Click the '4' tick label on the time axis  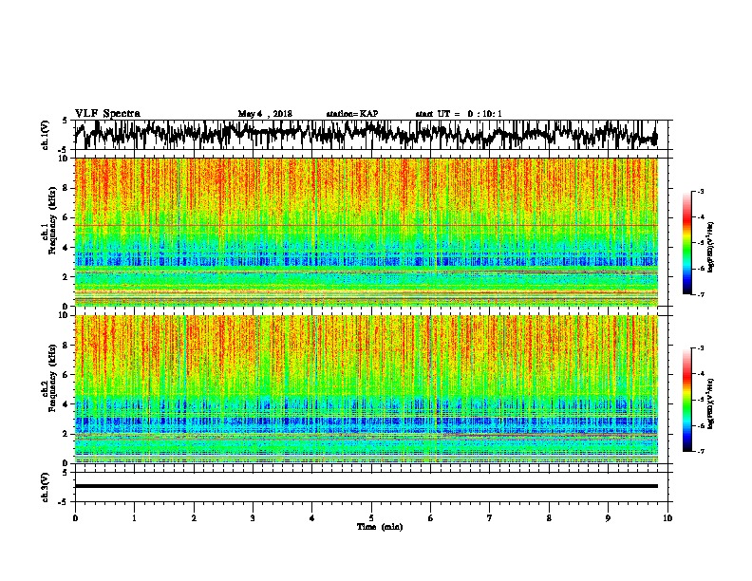[x=311, y=517]
